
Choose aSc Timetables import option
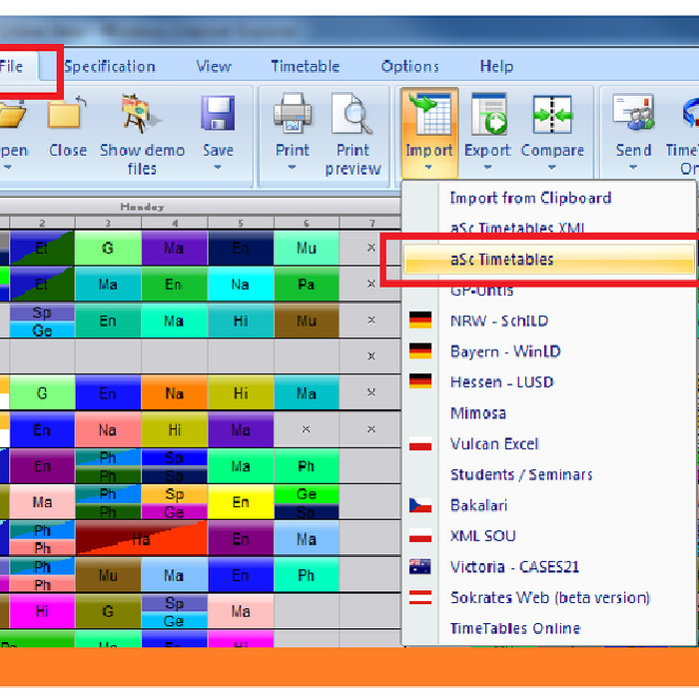tap(501, 260)
